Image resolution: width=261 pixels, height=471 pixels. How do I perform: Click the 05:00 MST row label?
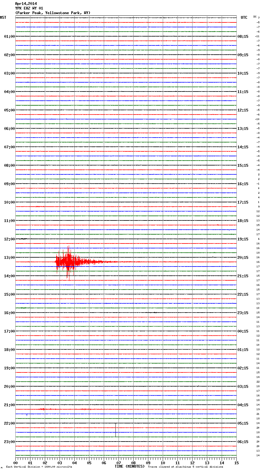point(9,110)
